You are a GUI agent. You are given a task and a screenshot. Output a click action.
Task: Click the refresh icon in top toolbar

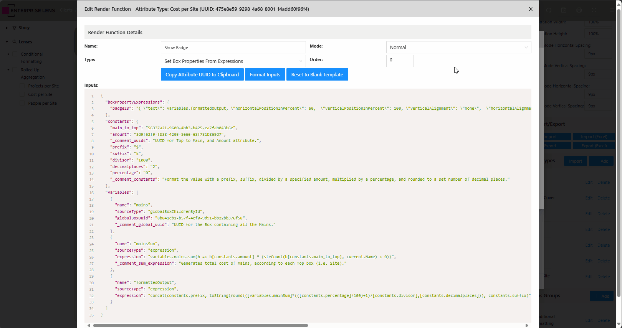click(x=549, y=10)
